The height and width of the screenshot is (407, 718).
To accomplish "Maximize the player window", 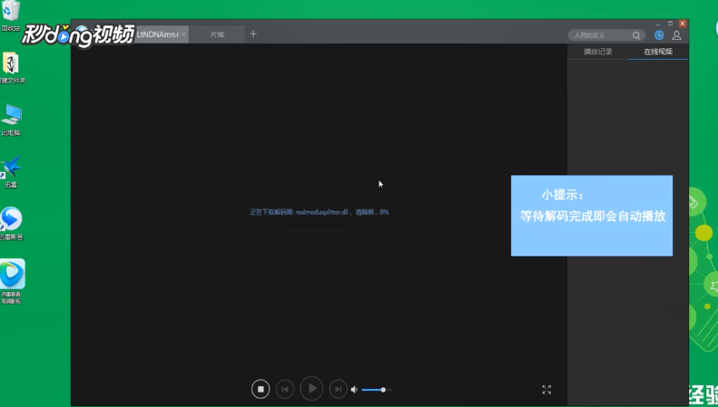I will pos(671,24).
